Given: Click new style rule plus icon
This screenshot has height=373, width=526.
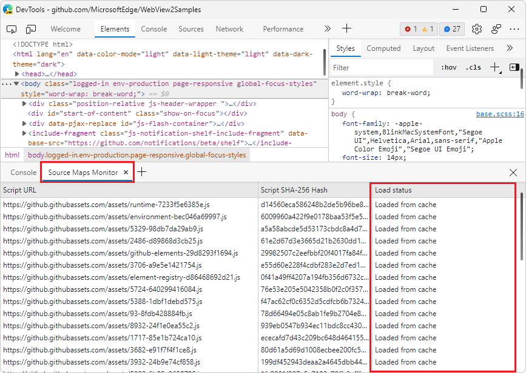Looking at the screenshot, I should 495,67.
